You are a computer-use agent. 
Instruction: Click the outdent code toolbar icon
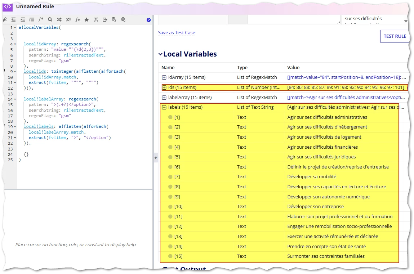click(13, 19)
